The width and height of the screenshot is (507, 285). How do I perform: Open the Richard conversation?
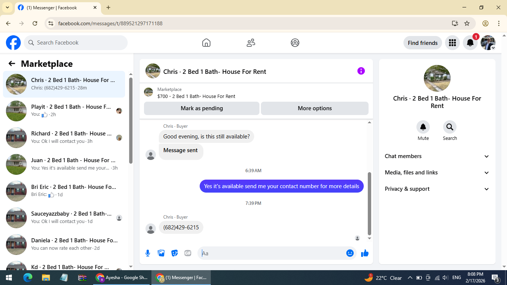(x=64, y=138)
